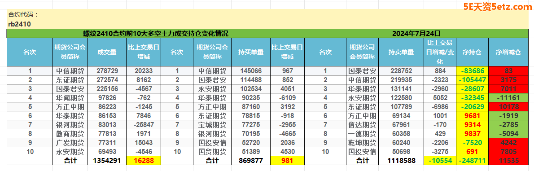Select the cell showing -25847

click(144, 124)
